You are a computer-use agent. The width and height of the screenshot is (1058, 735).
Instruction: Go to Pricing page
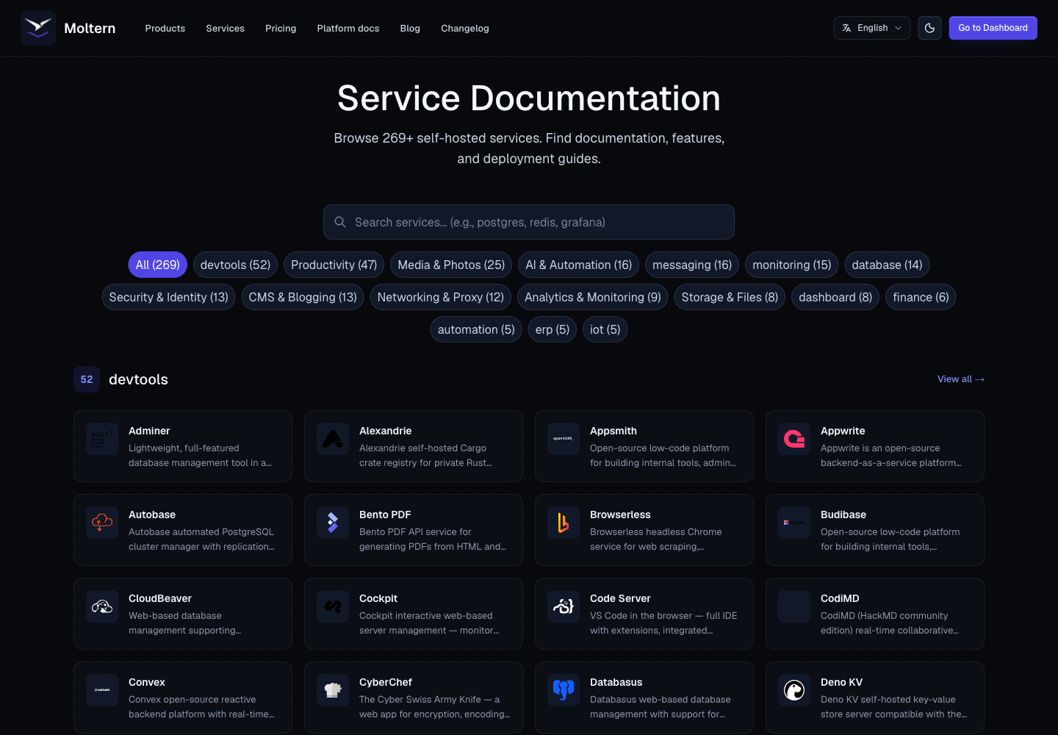pos(281,28)
